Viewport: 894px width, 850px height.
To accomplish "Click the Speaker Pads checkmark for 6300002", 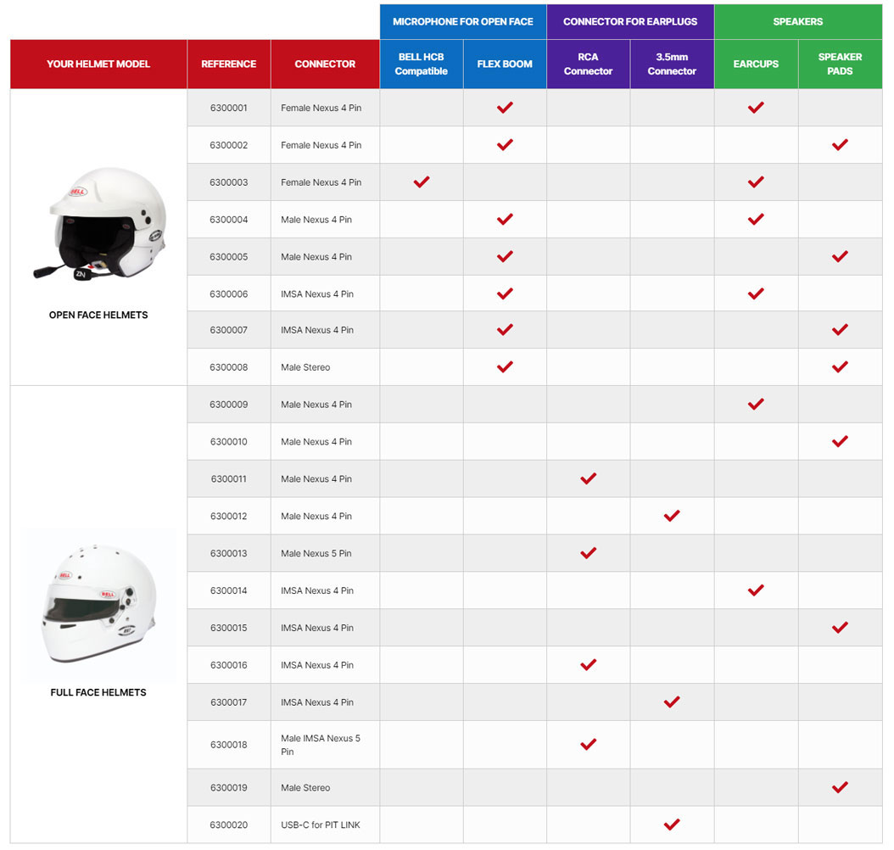I will [840, 145].
